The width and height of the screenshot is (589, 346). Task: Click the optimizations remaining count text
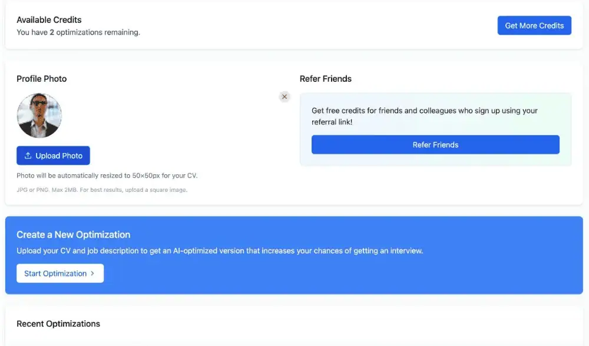click(78, 32)
